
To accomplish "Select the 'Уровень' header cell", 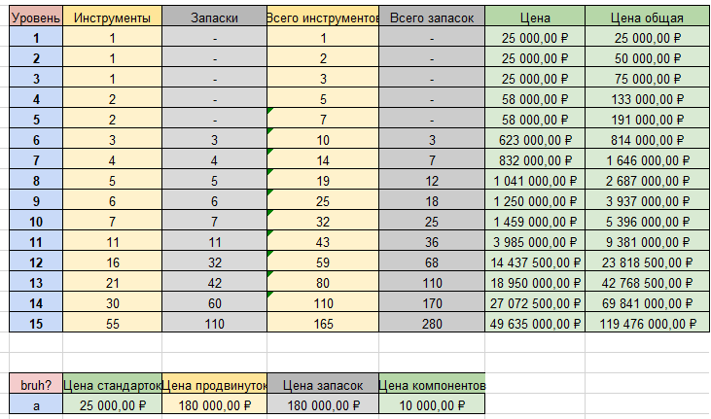I will (x=36, y=17).
